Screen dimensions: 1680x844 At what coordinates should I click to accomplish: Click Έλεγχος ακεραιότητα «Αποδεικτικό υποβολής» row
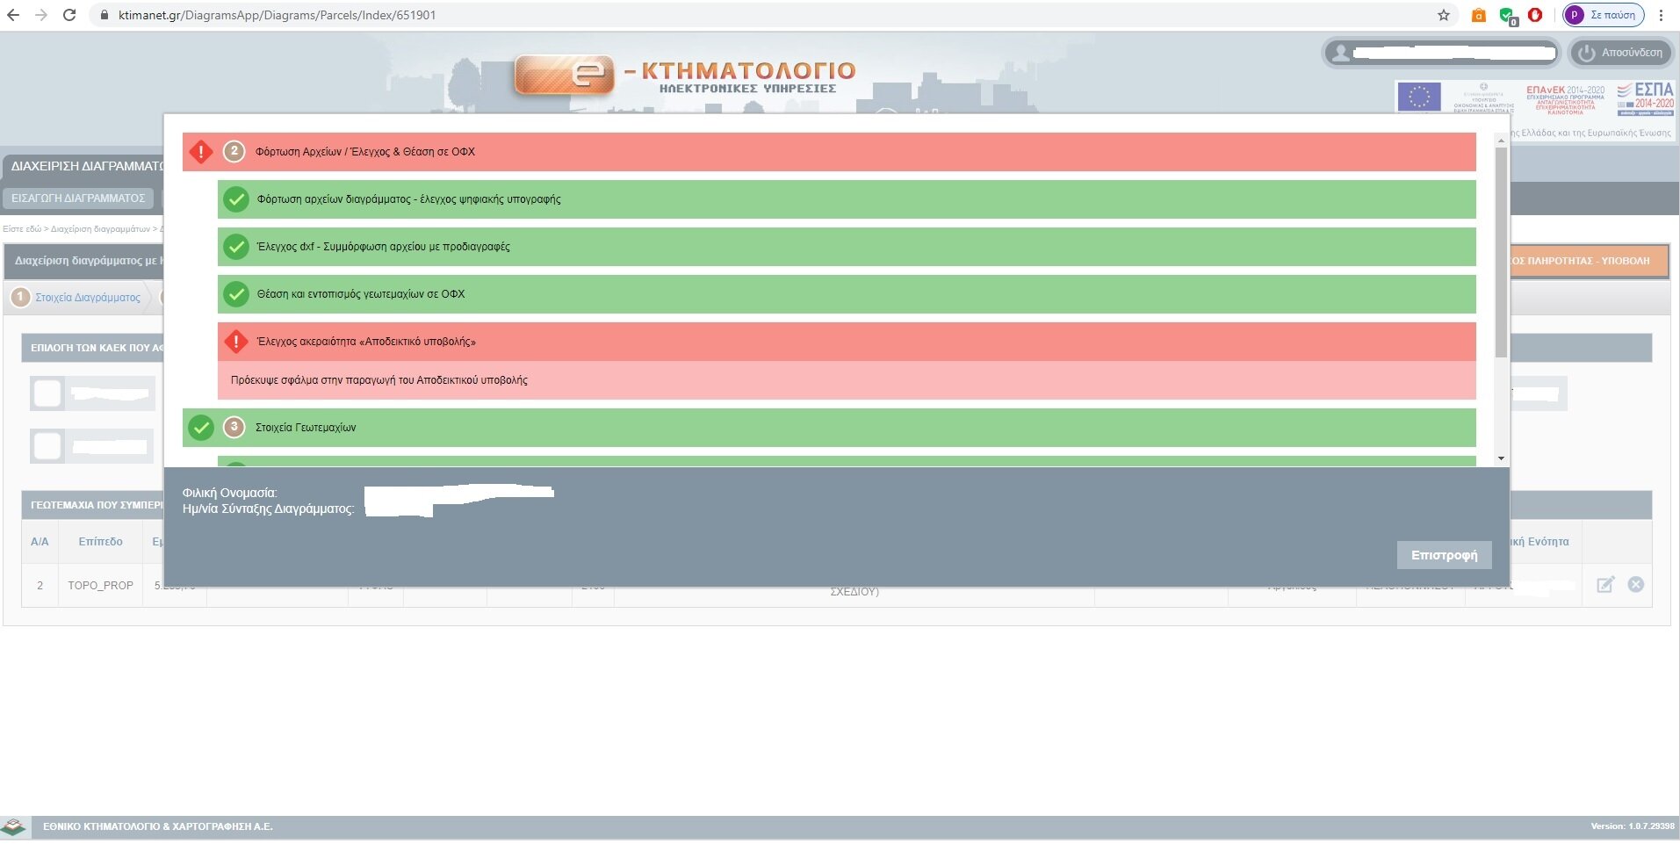847,342
